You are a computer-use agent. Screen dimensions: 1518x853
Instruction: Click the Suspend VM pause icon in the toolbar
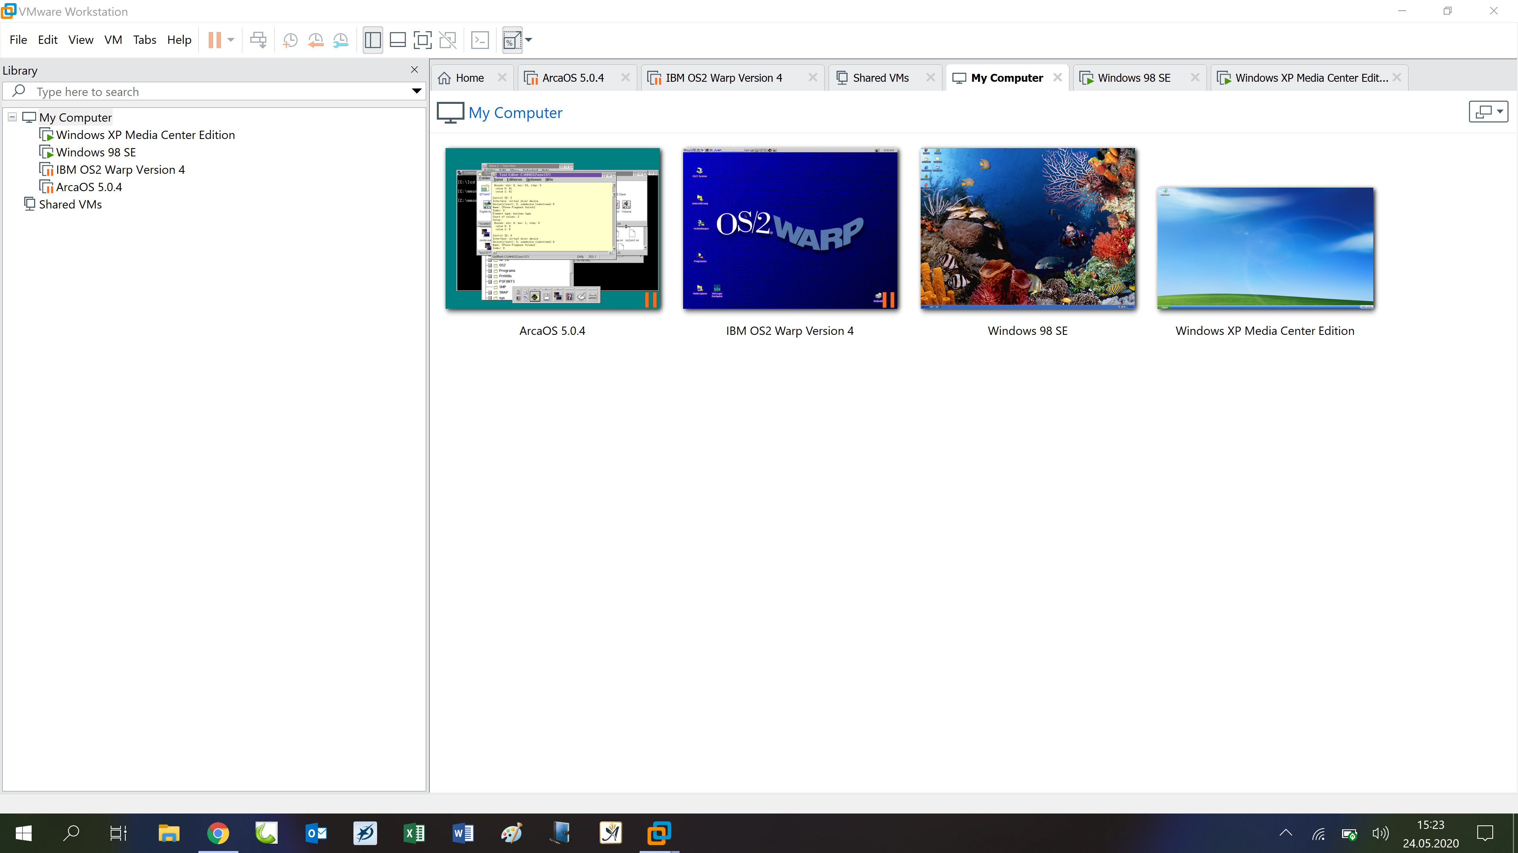215,40
